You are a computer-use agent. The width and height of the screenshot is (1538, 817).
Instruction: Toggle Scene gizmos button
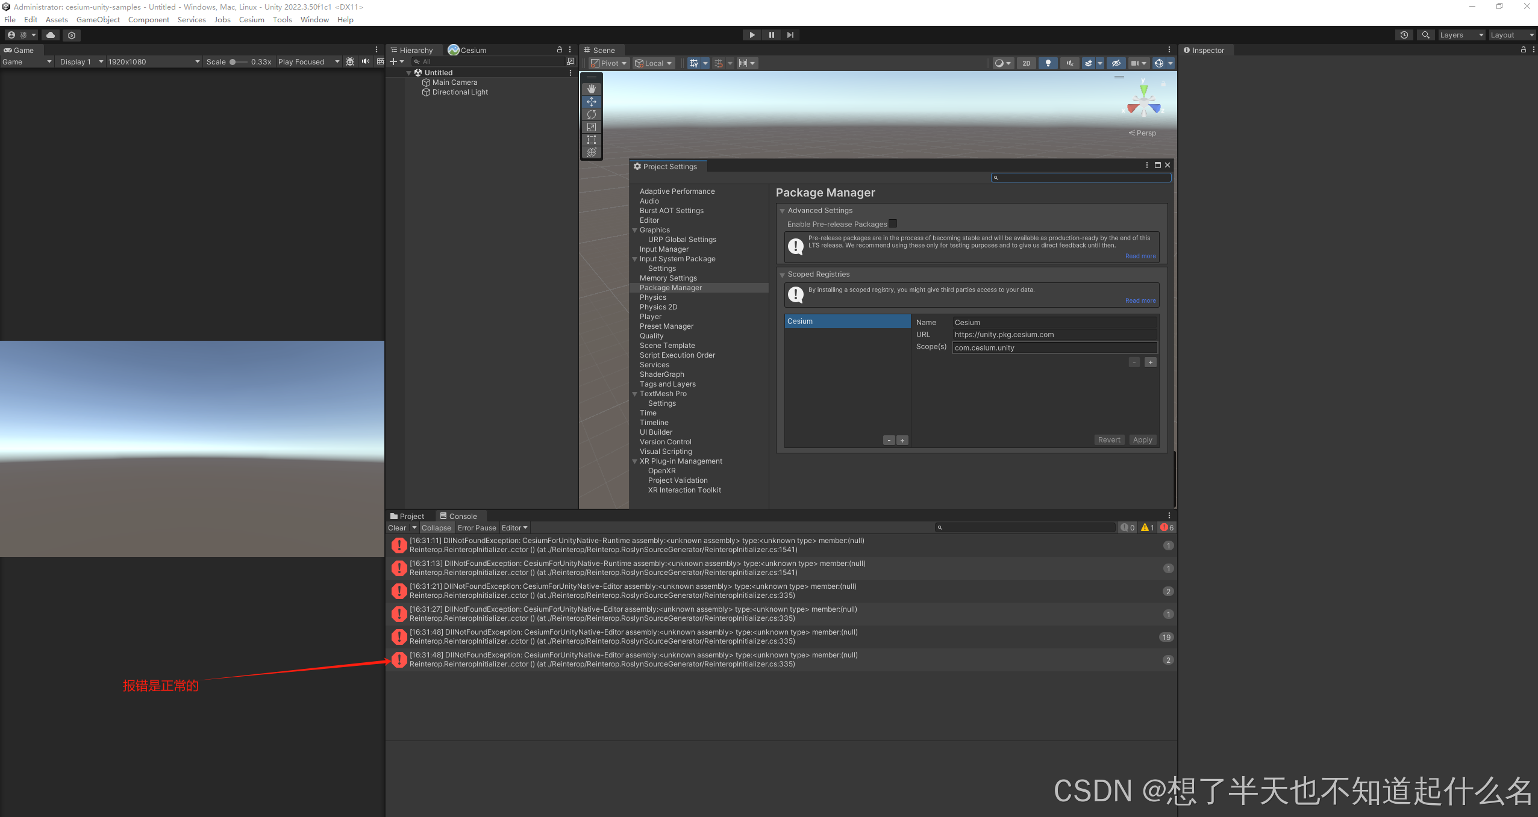point(1159,63)
